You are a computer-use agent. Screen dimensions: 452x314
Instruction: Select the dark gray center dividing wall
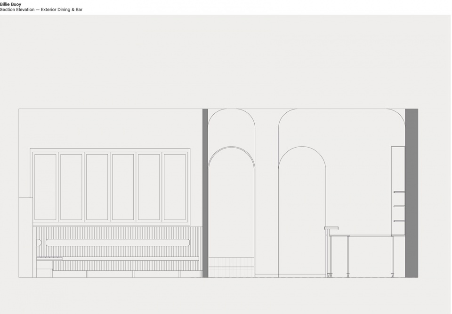pos(205,193)
